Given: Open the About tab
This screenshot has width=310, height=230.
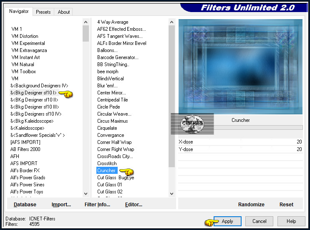Looking at the screenshot, I should pos(64,12).
